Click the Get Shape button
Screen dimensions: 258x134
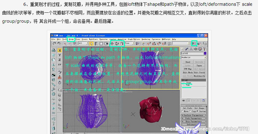click(199, 108)
